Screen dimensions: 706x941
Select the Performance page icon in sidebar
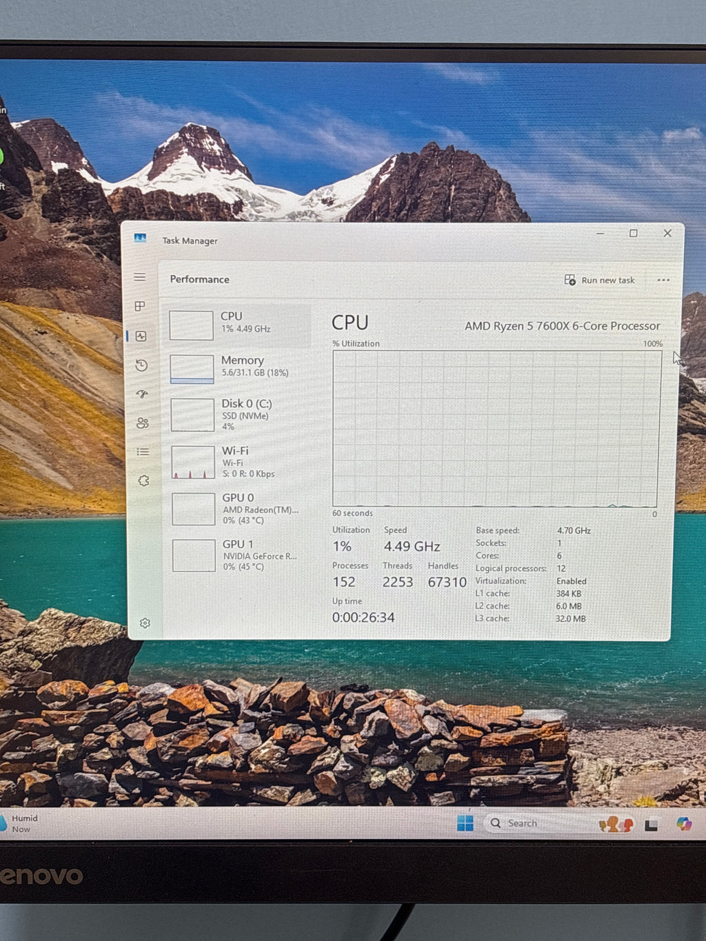pos(141,336)
